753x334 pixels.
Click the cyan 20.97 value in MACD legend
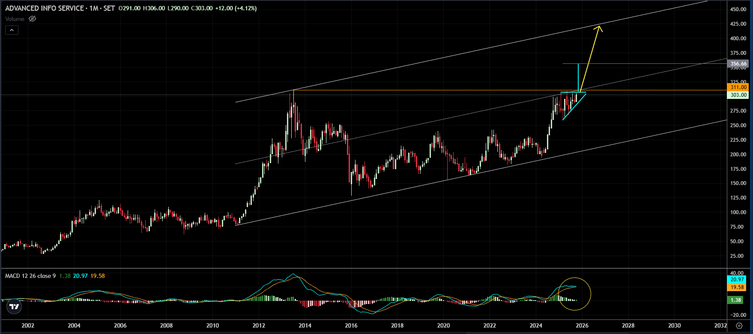(x=81, y=276)
